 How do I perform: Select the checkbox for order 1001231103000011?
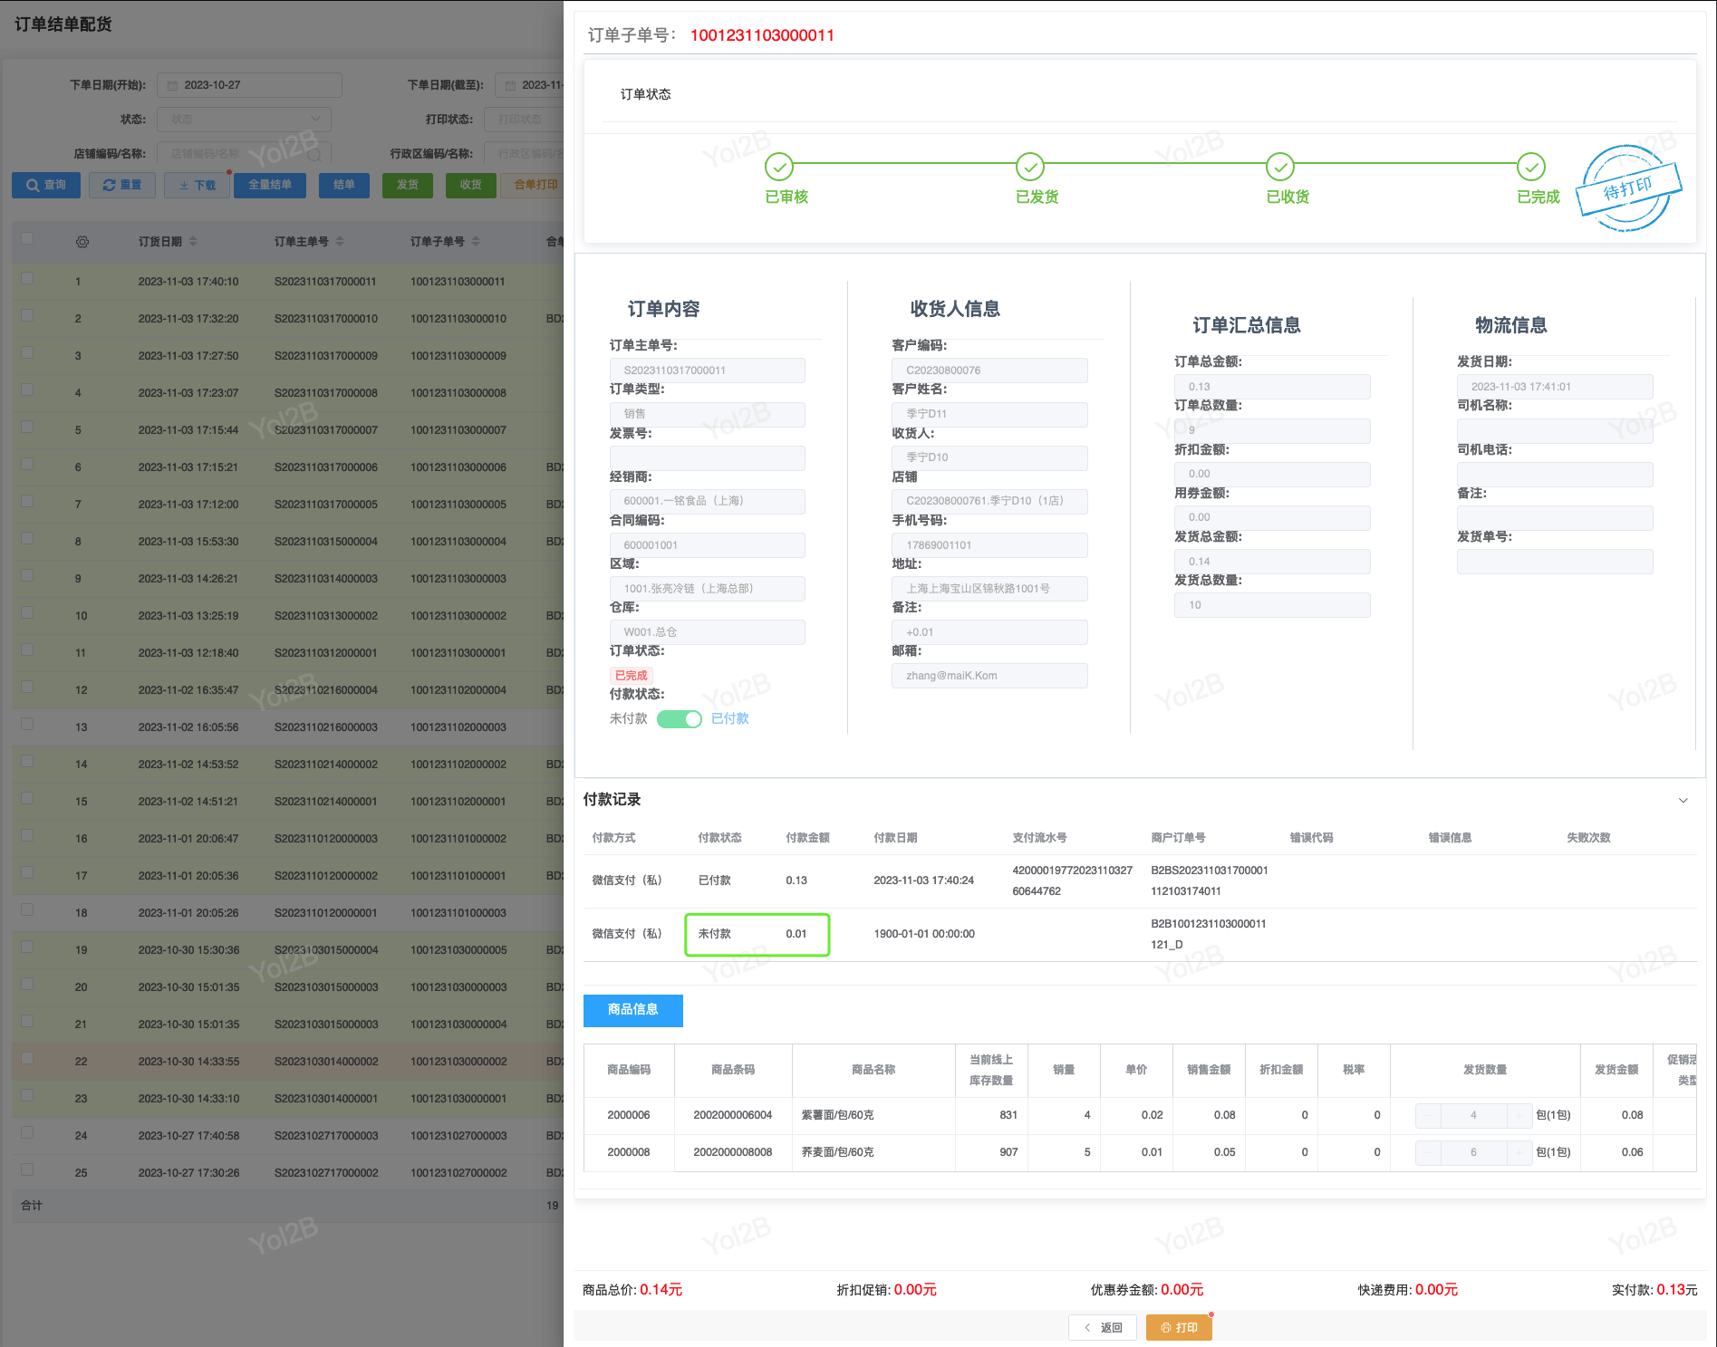pyautogui.click(x=27, y=278)
